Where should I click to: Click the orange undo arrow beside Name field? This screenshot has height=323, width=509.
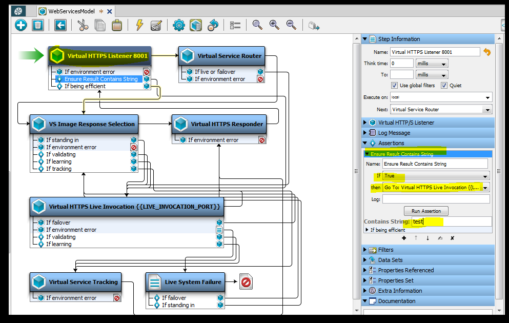(x=487, y=52)
